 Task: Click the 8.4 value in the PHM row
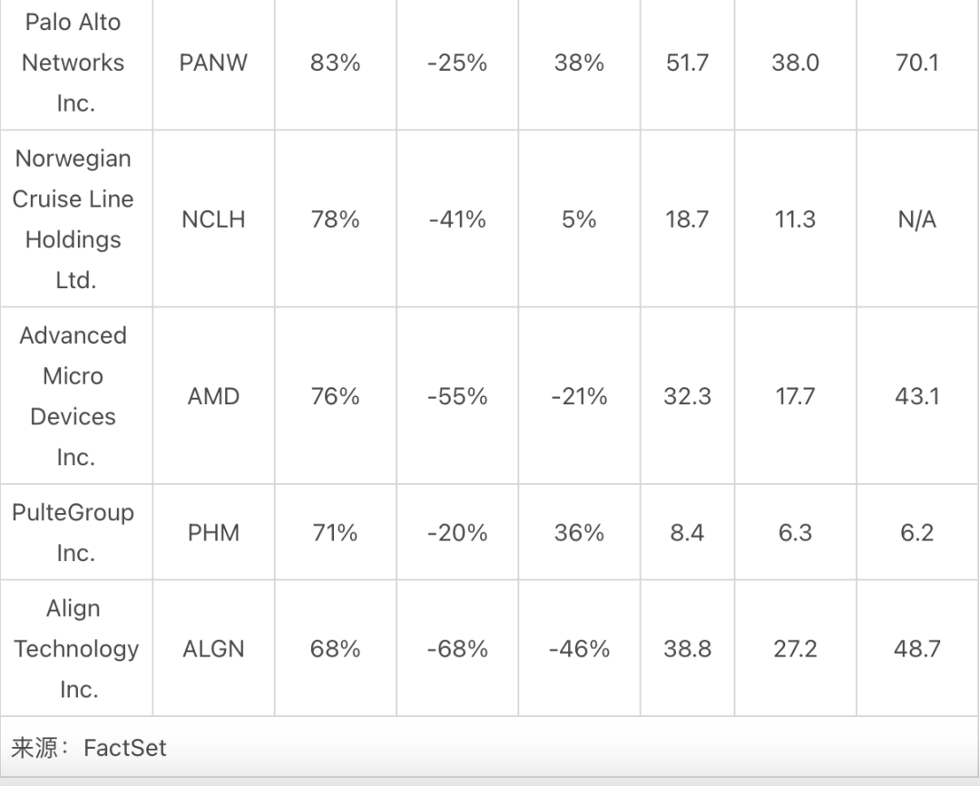[687, 532]
